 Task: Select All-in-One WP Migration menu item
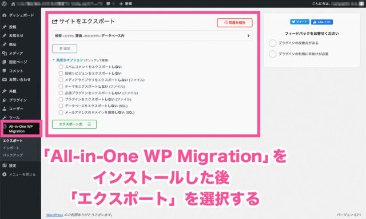(21, 129)
